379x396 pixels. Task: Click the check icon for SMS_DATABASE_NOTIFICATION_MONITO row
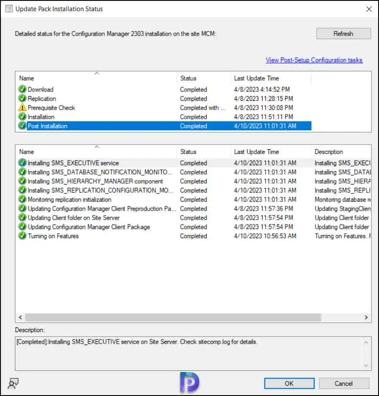coord(22,172)
